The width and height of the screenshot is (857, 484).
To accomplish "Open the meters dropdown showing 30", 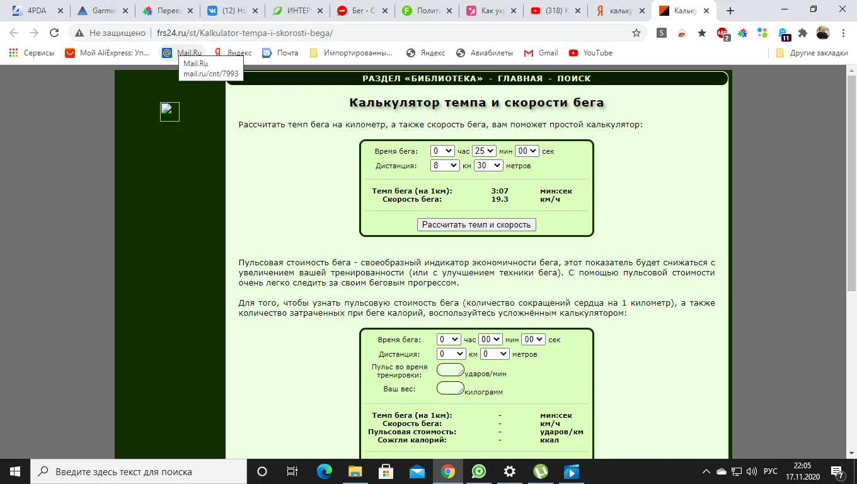I will coord(488,166).
